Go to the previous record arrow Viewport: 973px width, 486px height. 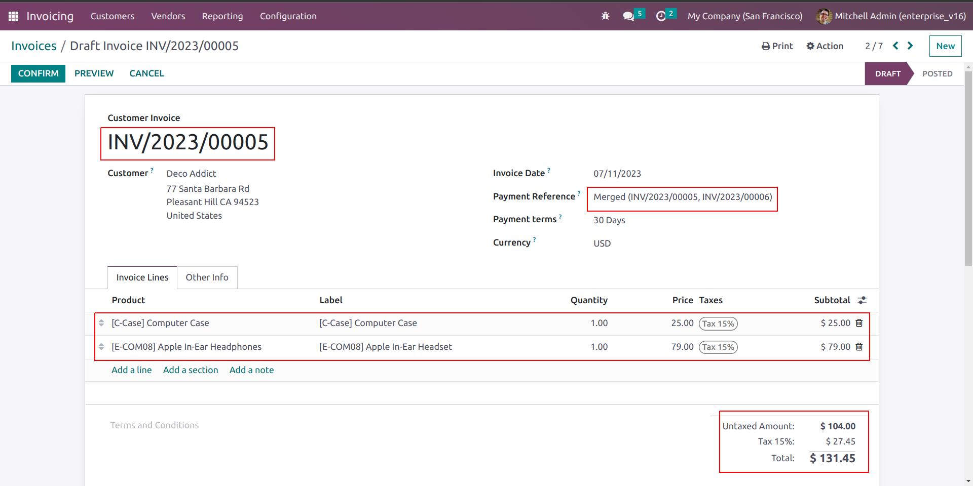tap(895, 46)
